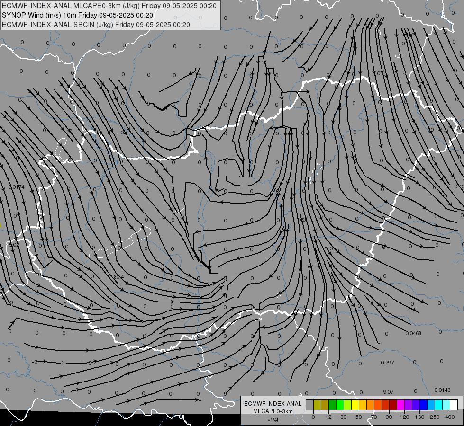The image size is (464, 426).
Task: Click the '0.0468' value on the map
Action: [x=413, y=333]
